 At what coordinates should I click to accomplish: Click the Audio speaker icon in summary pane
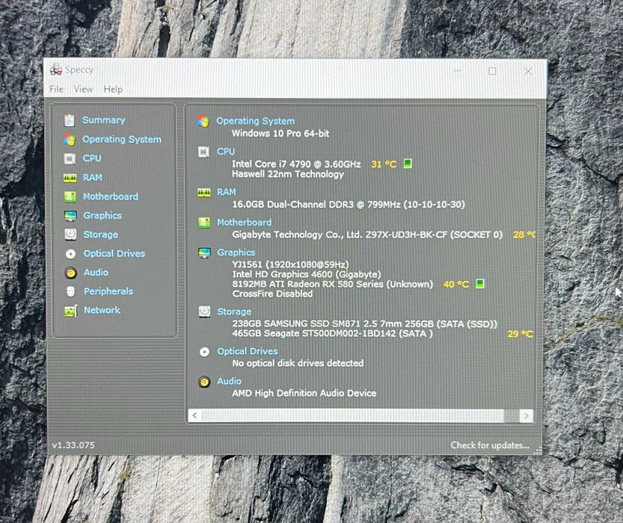tap(204, 382)
